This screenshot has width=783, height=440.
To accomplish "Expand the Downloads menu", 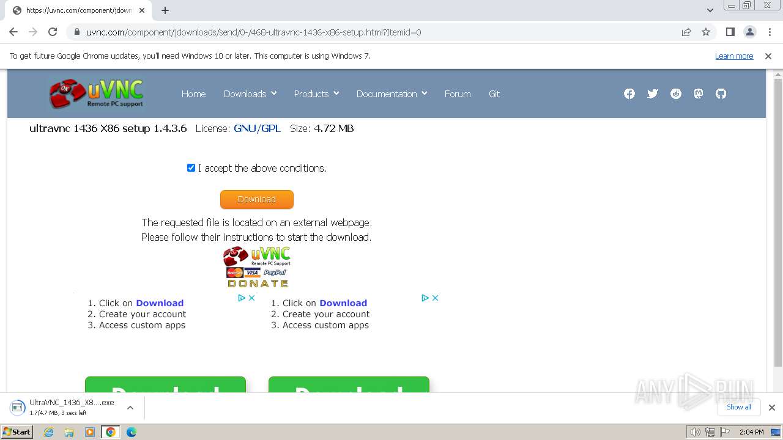I will (250, 94).
